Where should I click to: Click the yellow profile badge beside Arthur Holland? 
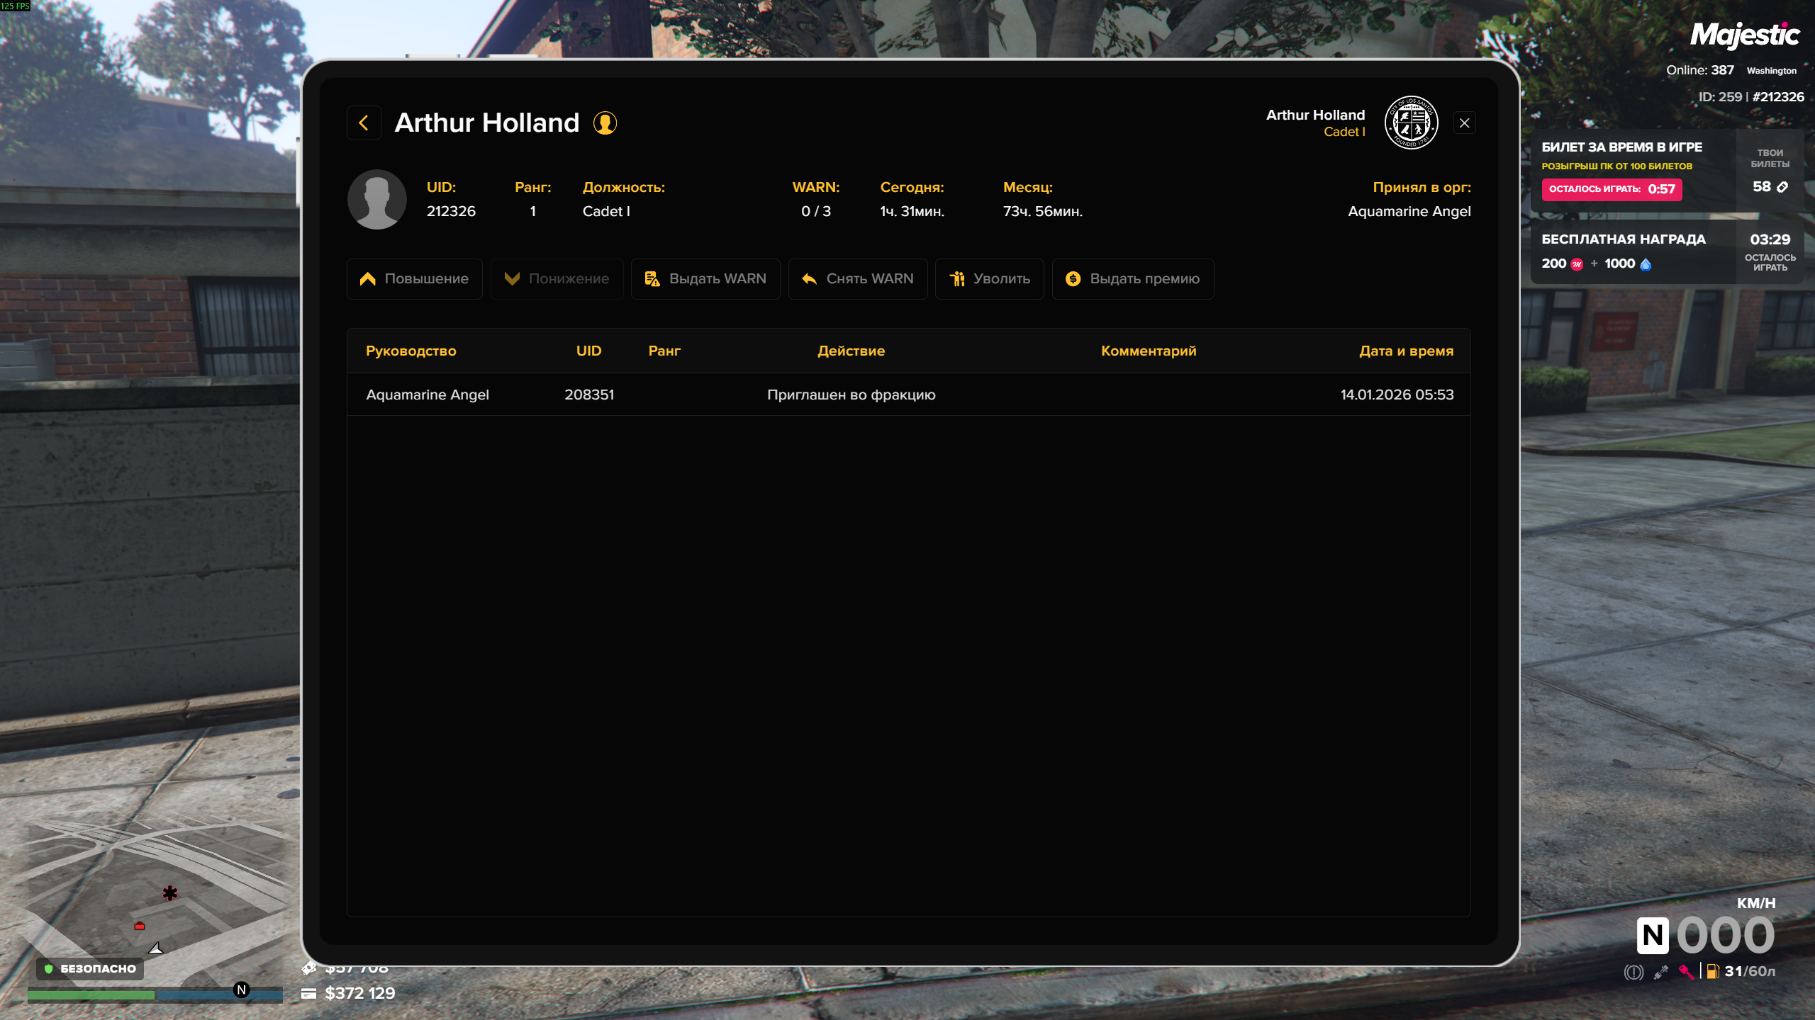(x=605, y=123)
